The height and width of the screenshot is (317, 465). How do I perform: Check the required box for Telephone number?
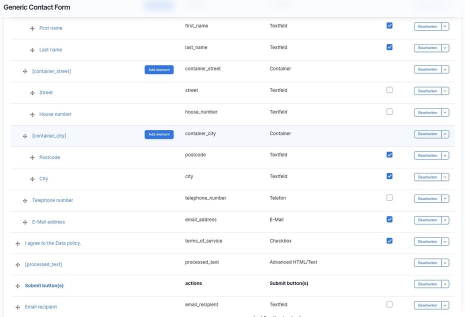click(389, 197)
